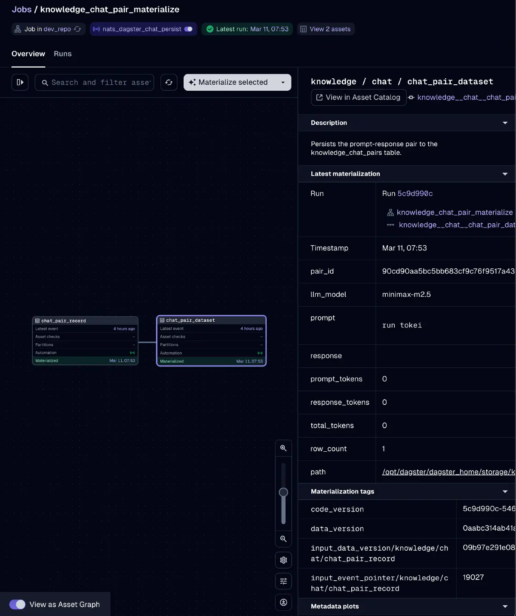
Task: Click table icon on chat_pair_record node
Action: point(37,321)
